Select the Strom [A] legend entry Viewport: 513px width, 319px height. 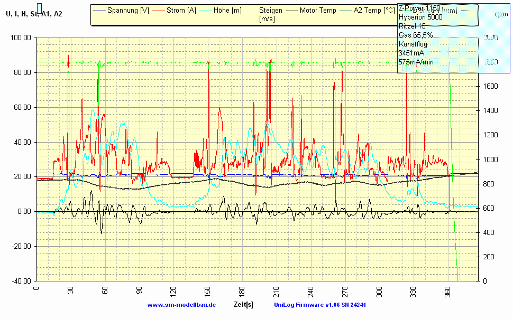pos(181,11)
